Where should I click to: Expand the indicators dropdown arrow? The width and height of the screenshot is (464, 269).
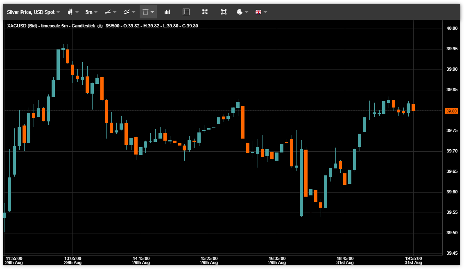(x=134, y=12)
